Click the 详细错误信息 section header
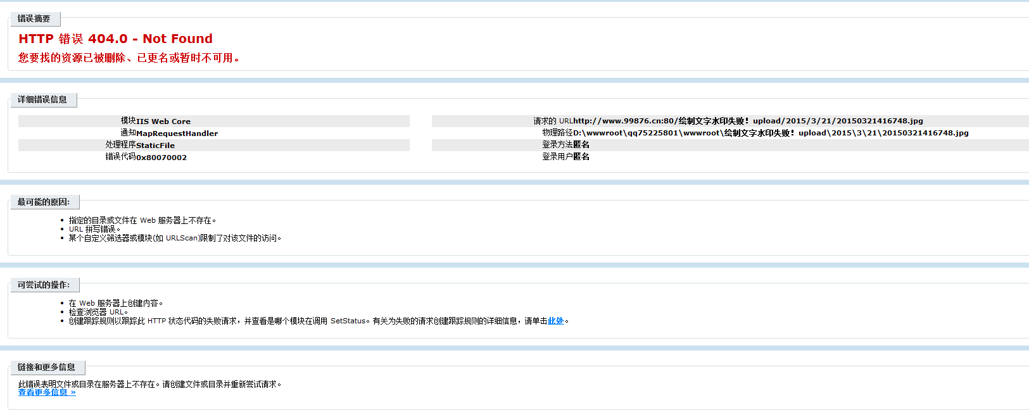This screenshot has height=410, width=1029. click(x=42, y=99)
